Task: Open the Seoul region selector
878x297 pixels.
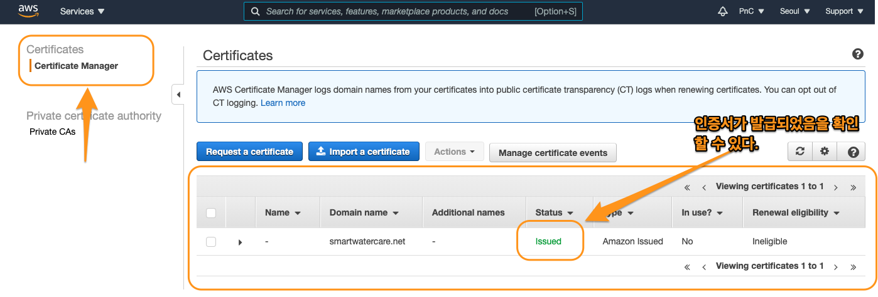Action: coord(795,11)
